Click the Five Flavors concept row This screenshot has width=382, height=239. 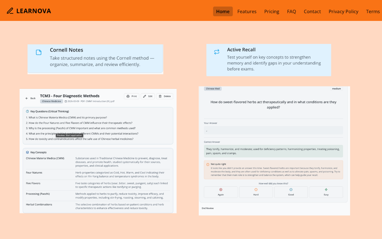[x=98, y=185]
